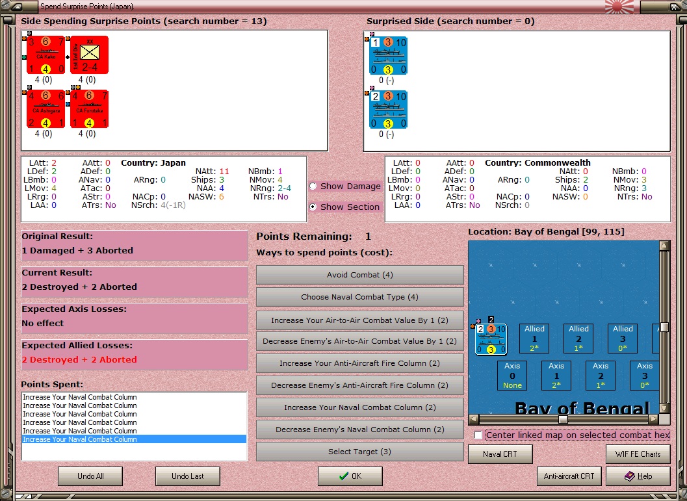Click the Allied 2 sea box
The image size is (687, 501).
coord(578,339)
